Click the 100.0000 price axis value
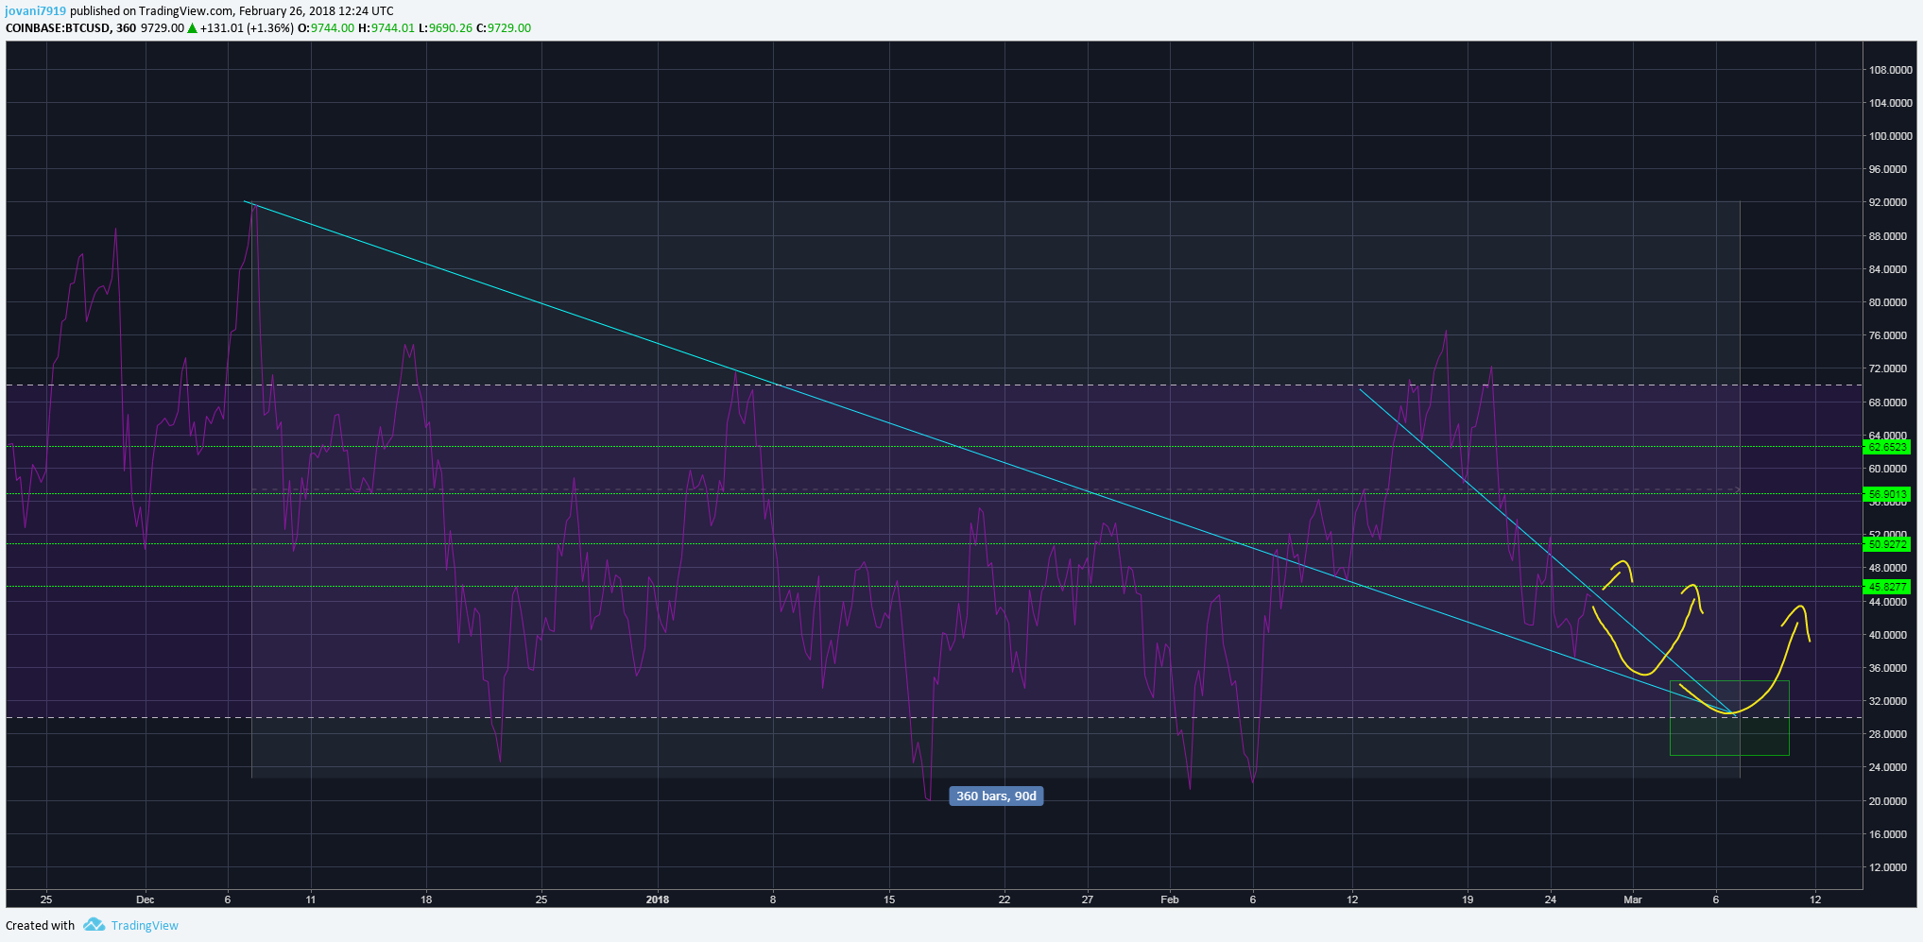The width and height of the screenshot is (1923, 942). point(1890,136)
